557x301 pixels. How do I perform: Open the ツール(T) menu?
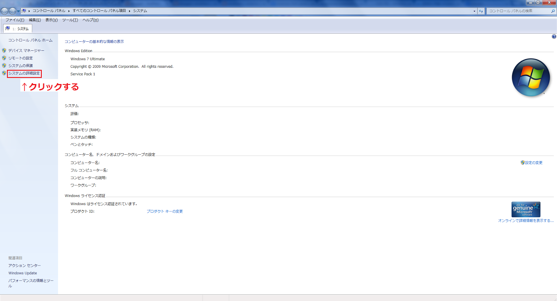click(70, 20)
